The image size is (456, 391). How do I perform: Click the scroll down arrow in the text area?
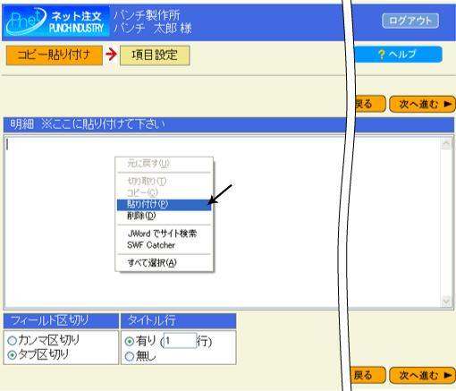(446, 302)
